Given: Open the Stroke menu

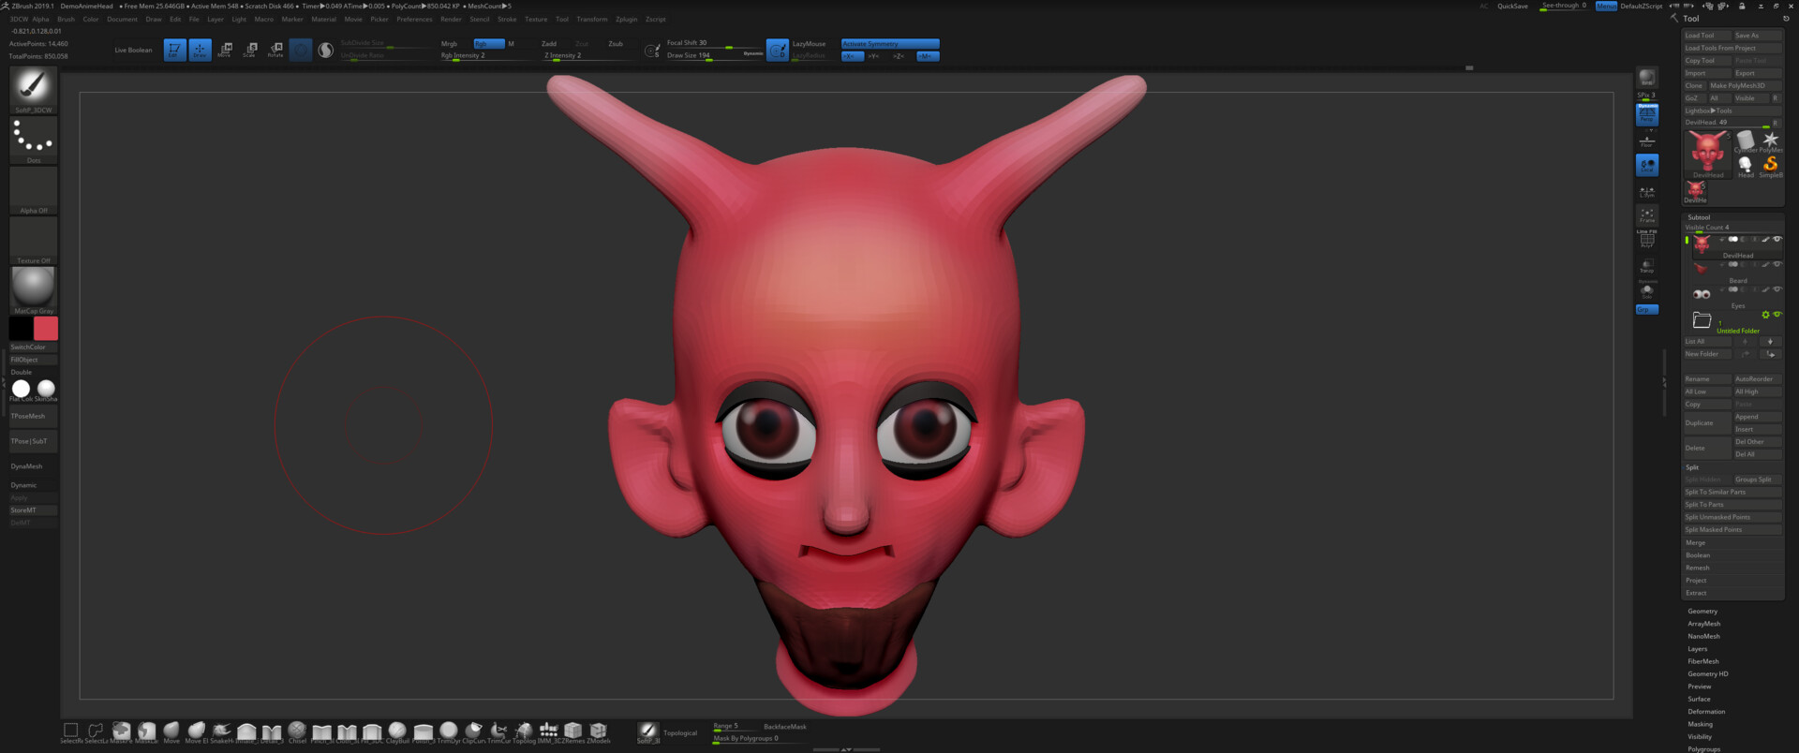Looking at the screenshot, I should 507,19.
